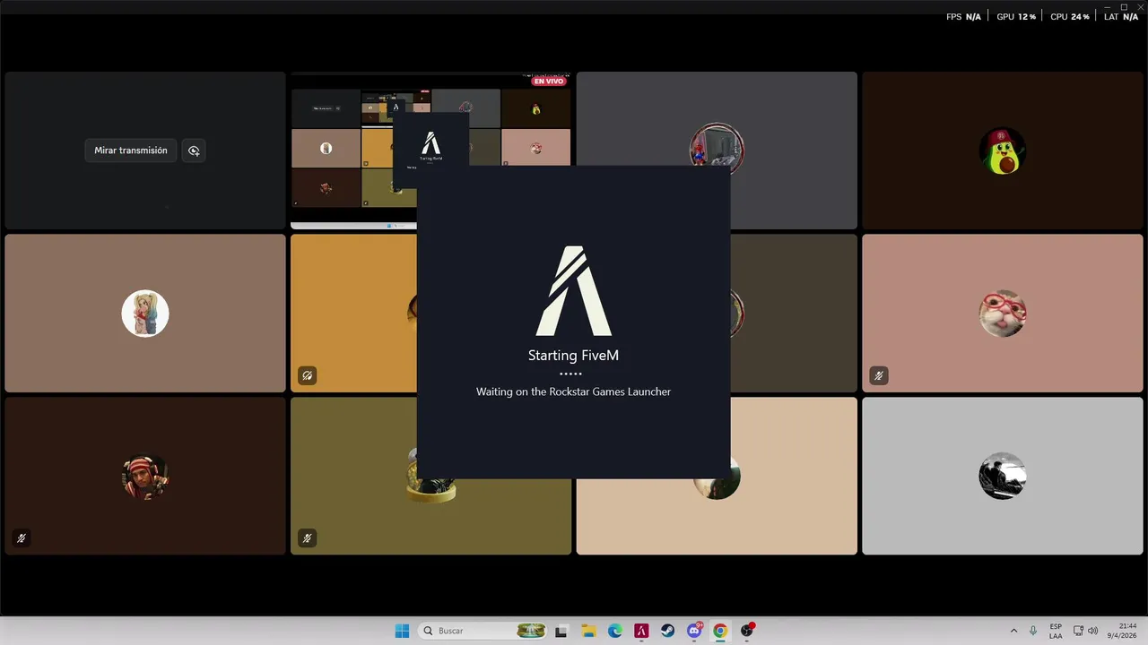
Task: Click the LAT N/A overlay readout
Action: click(1121, 17)
